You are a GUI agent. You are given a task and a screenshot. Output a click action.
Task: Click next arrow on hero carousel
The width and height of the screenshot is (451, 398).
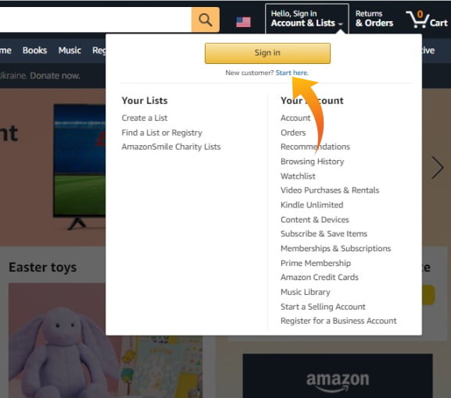click(437, 168)
